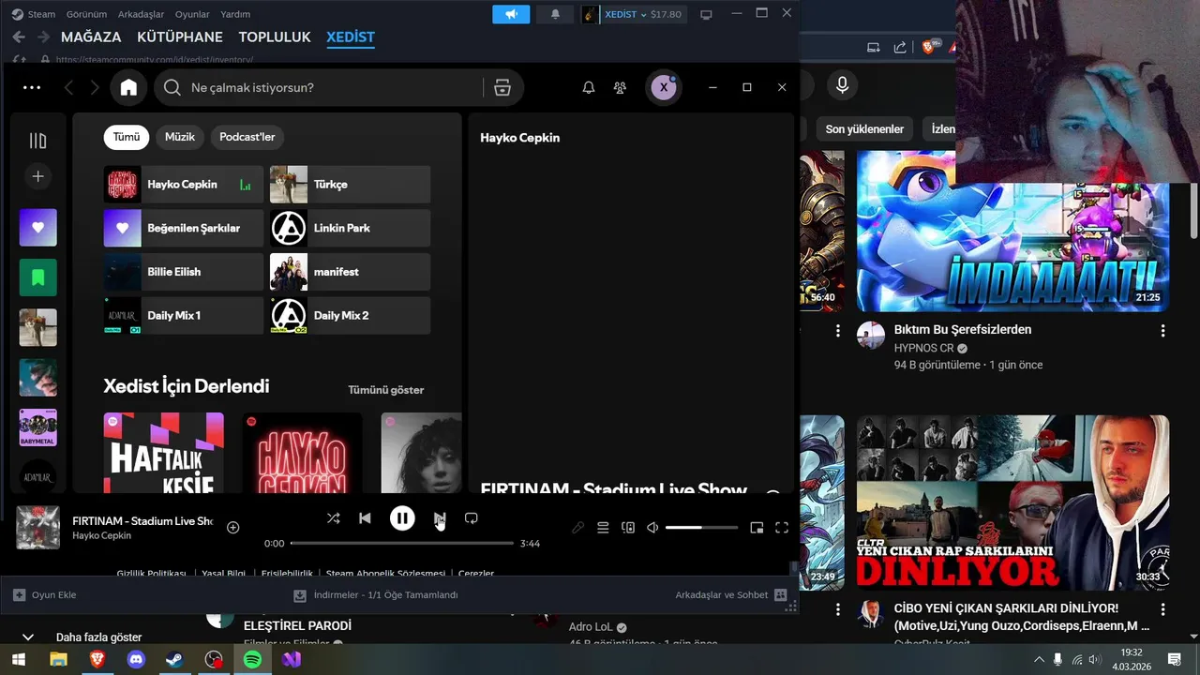Open Spotify three-dot menu
This screenshot has width=1200, height=675.
[32, 87]
